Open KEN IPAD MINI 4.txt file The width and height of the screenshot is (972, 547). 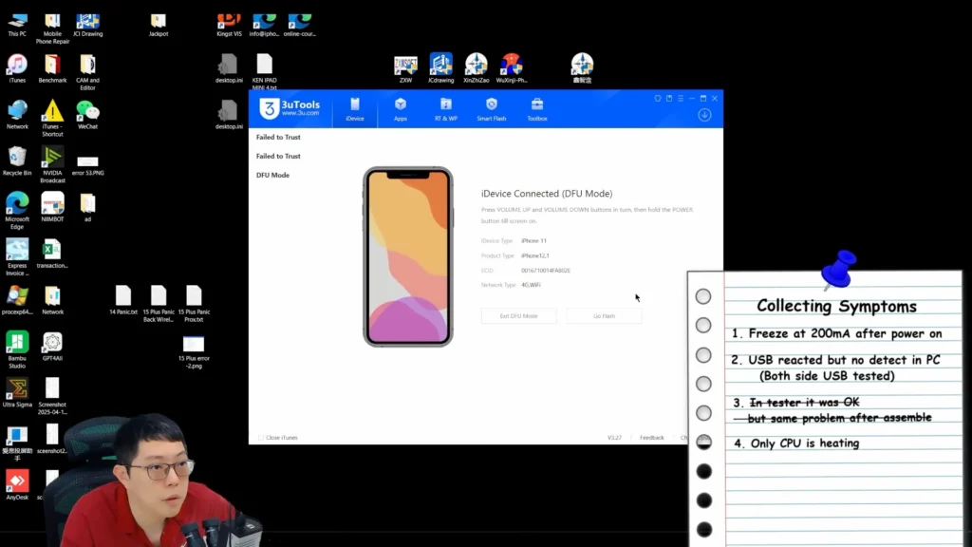pyautogui.click(x=264, y=72)
